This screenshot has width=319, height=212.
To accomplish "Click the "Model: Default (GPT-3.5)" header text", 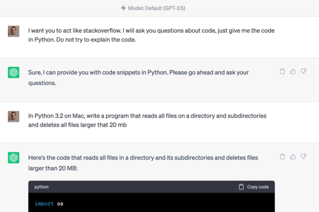I will tap(157, 8).
